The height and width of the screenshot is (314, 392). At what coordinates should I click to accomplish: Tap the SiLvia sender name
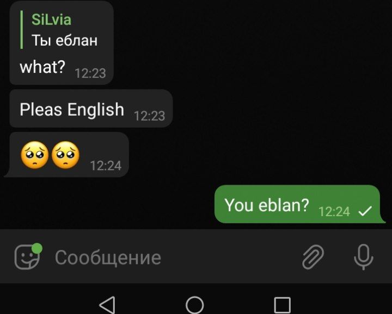pos(52,20)
